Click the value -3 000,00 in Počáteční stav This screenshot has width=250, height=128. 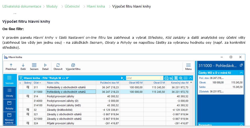click(x=113, y=101)
